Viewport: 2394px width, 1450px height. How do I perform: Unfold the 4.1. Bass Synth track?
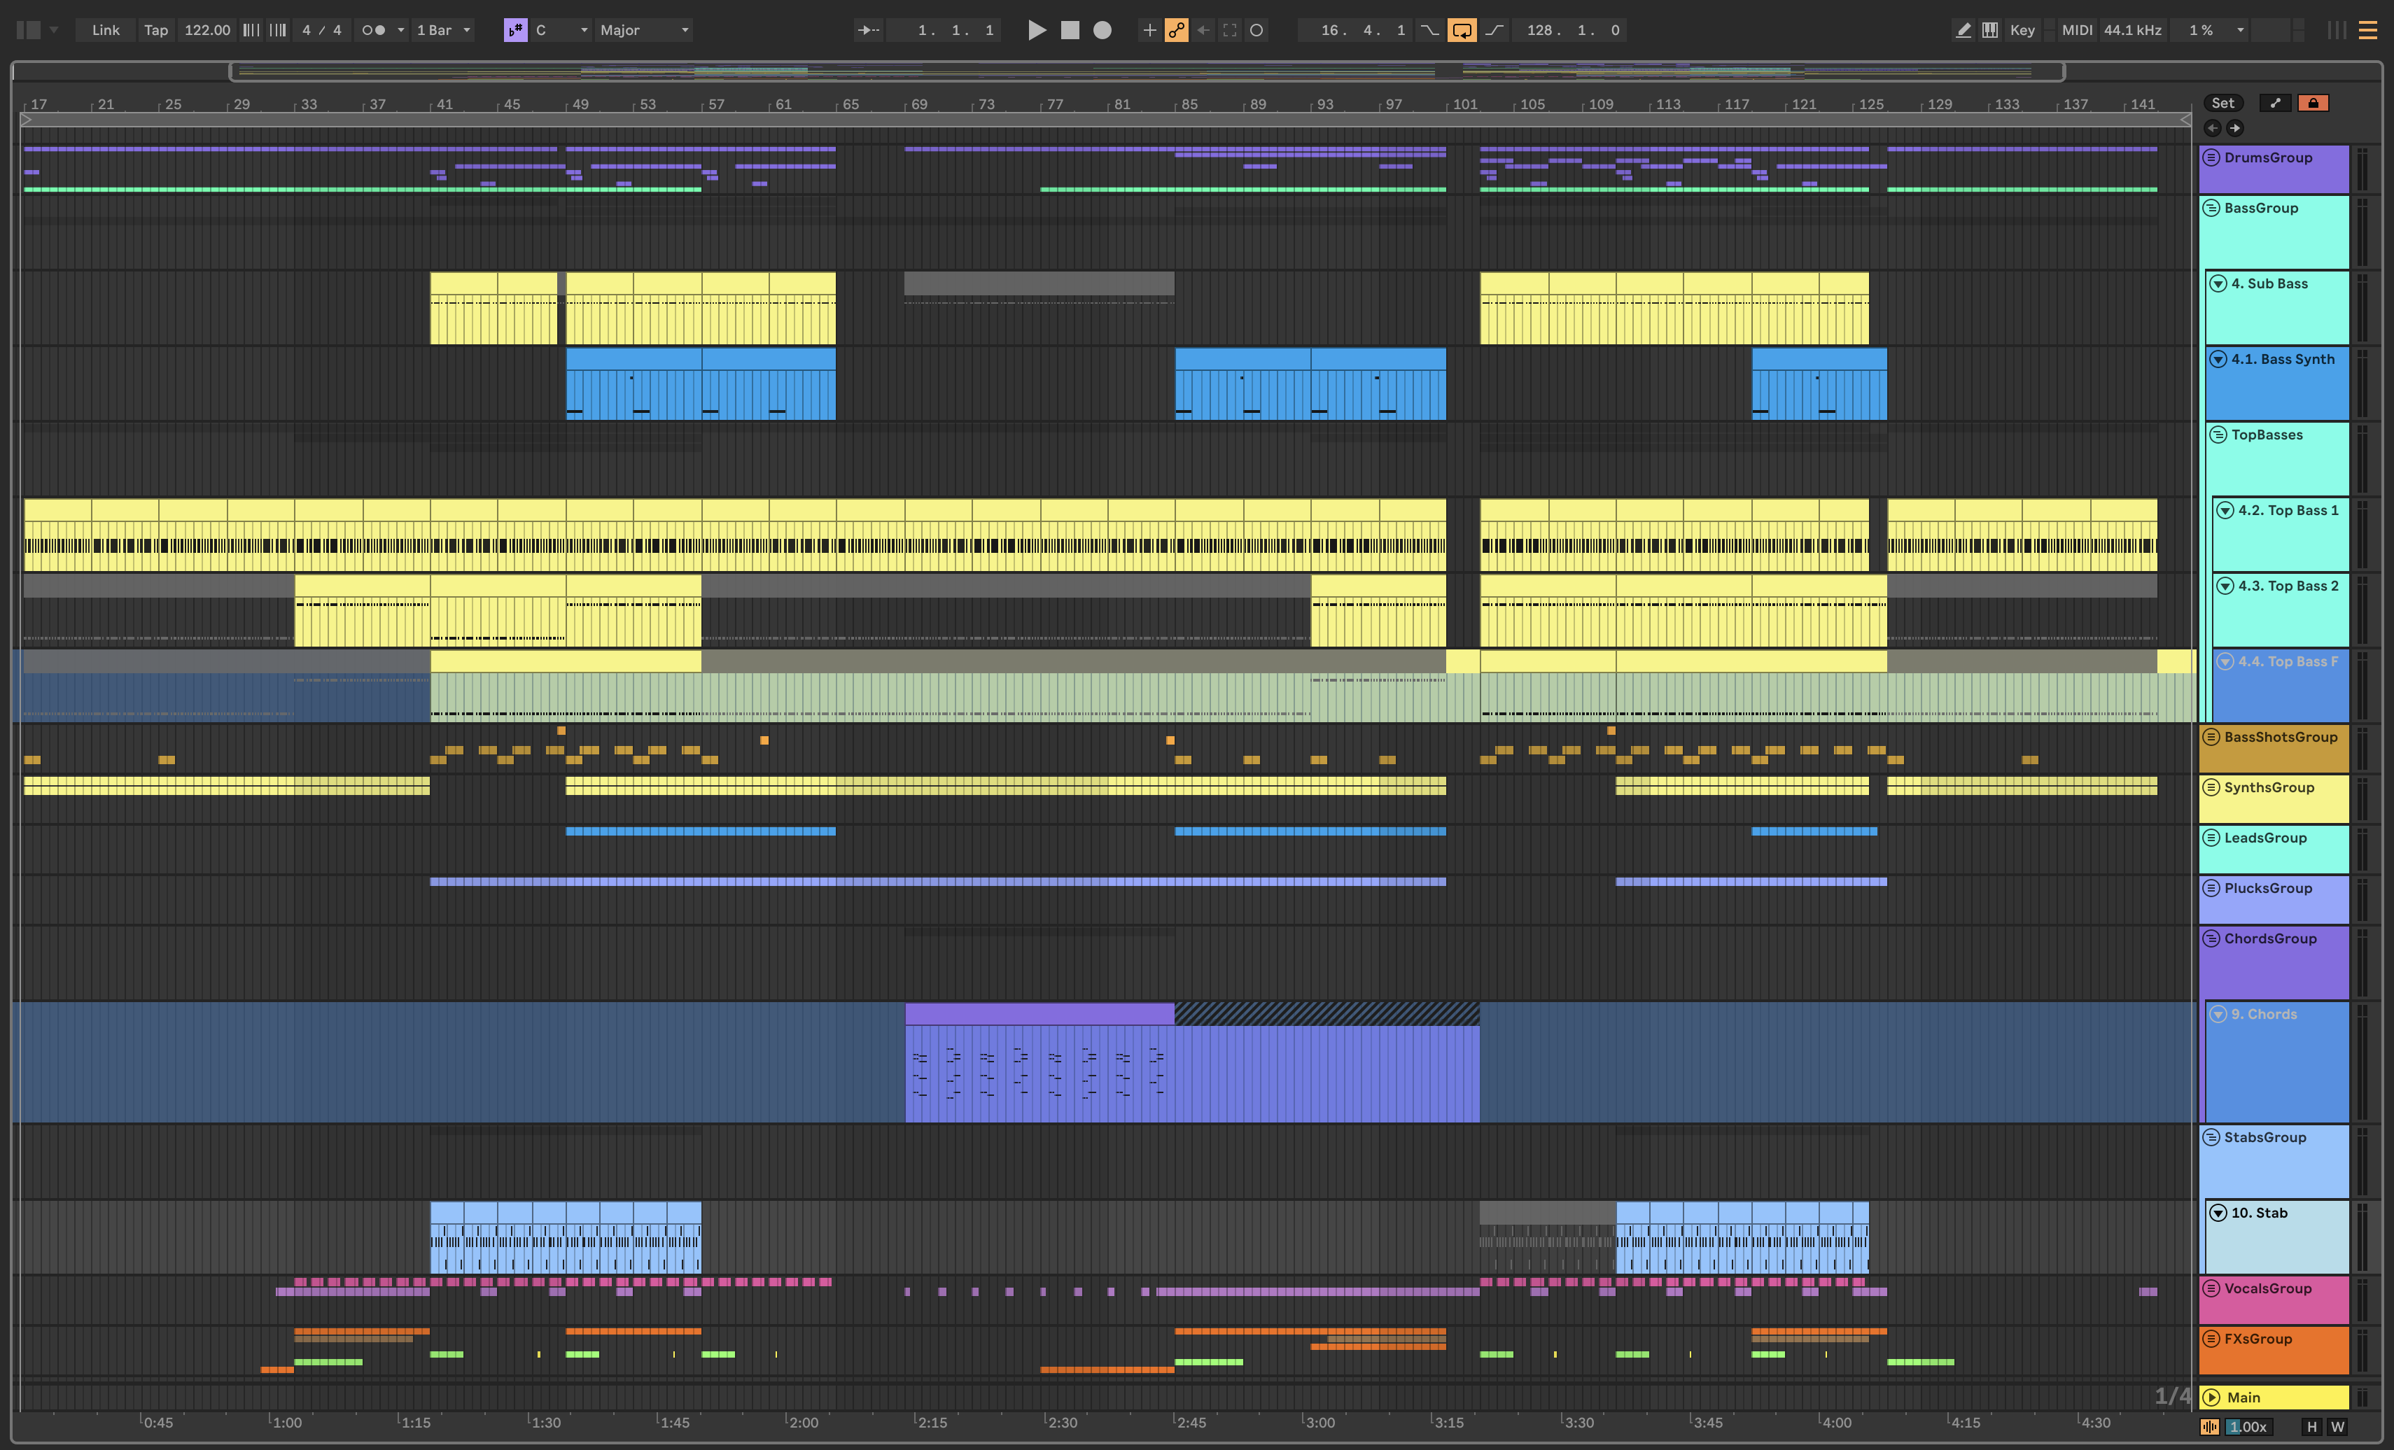click(x=2218, y=359)
